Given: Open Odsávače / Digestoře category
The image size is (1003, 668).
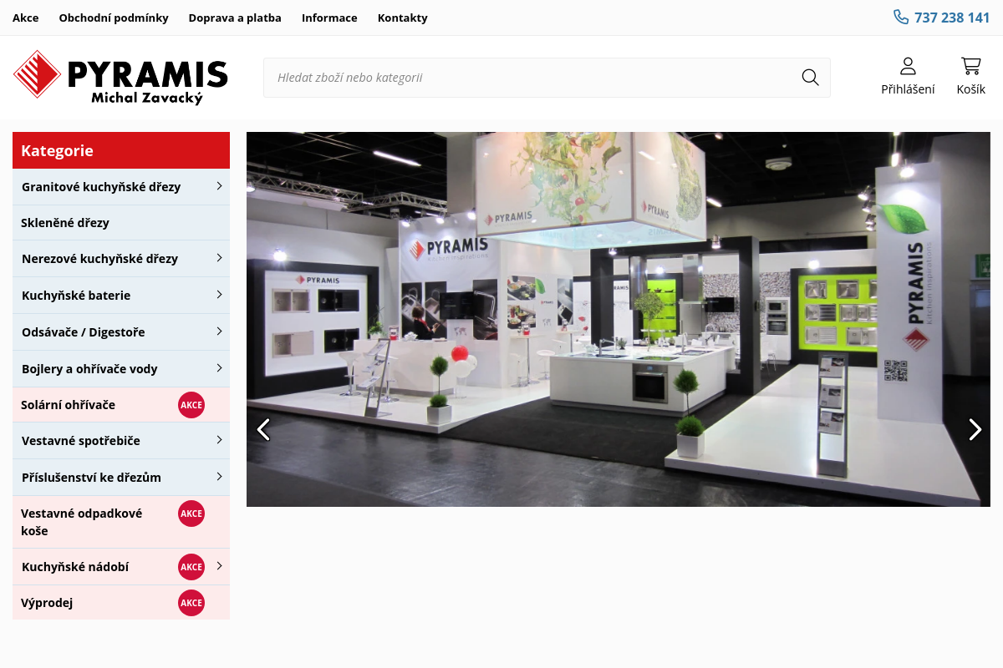Looking at the screenshot, I should coord(121,332).
